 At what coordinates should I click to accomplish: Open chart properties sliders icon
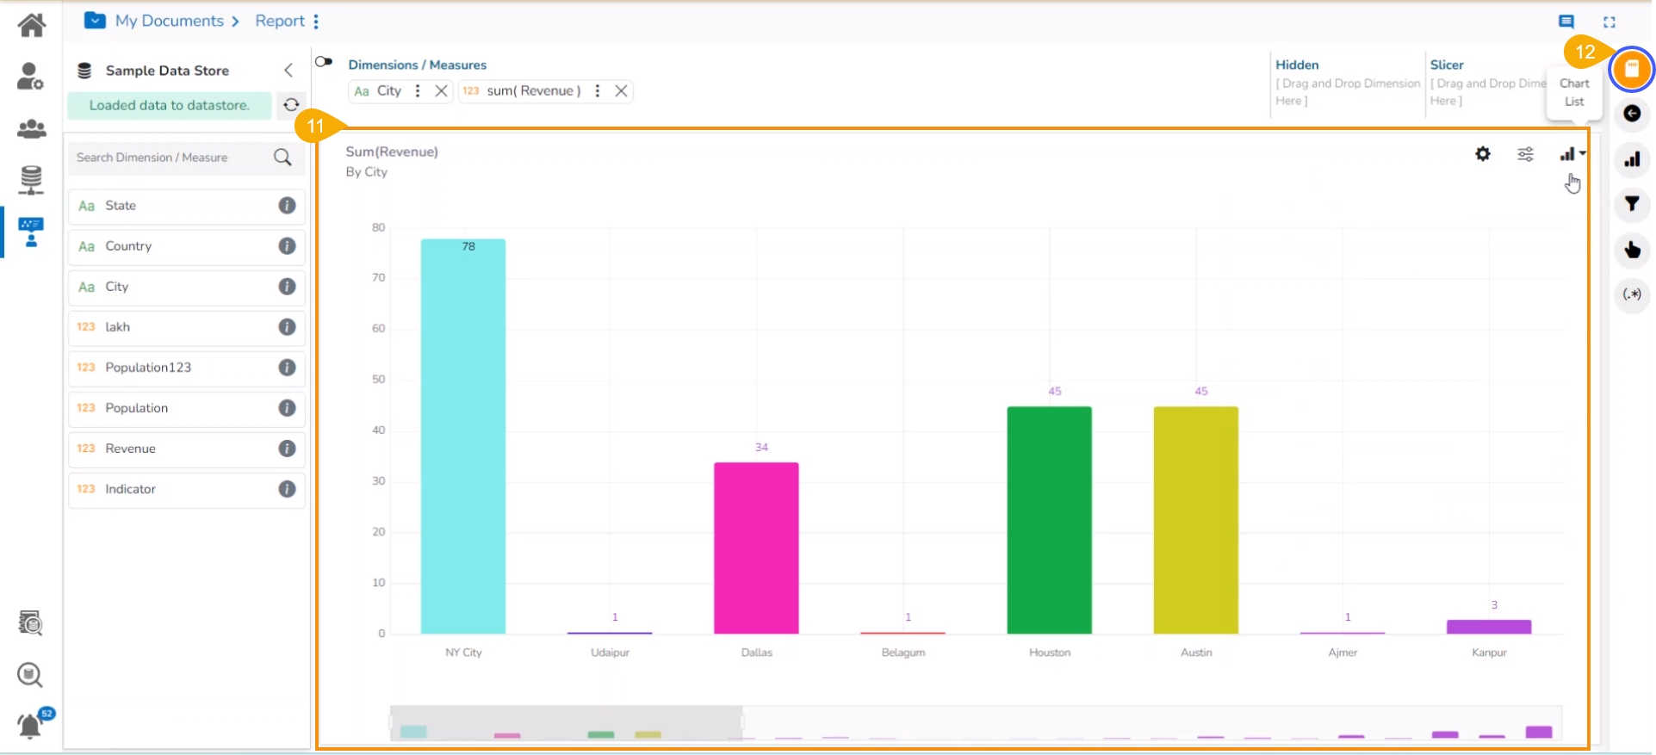tap(1524, 154)
